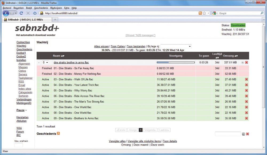The height and width of the screenshot is (155, 267).
Task: Bookmark page with the star icon
Action: [x=204, y=13]
